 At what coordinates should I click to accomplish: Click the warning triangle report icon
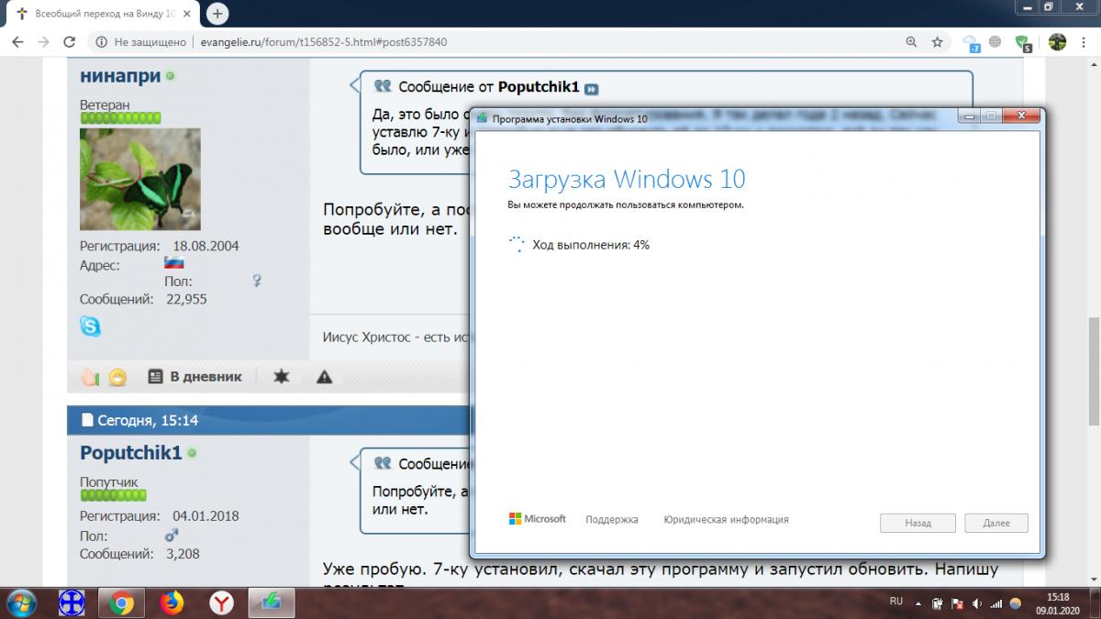pyautogui.click(x=324, y=377)
